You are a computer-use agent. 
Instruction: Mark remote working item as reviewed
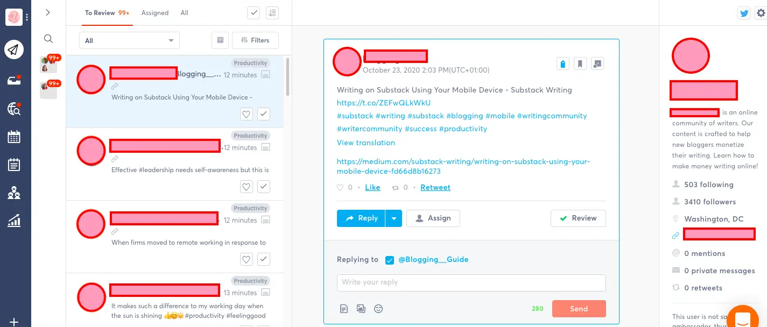pos(264,259)
